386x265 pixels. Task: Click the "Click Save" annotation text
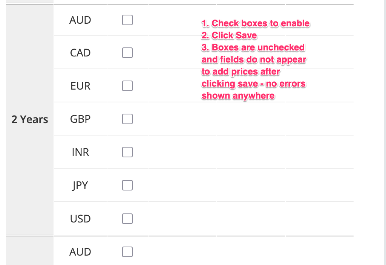tap(229, 35)
